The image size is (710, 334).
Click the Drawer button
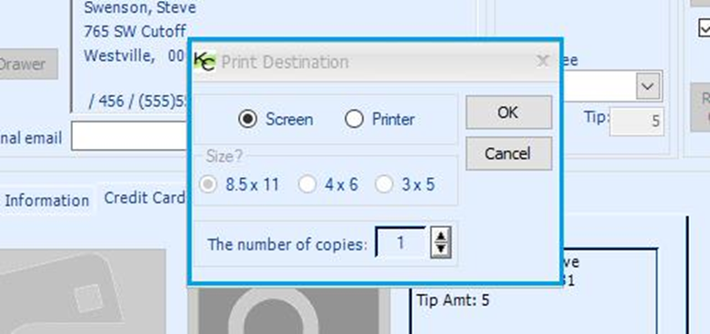tap(28, 64)
